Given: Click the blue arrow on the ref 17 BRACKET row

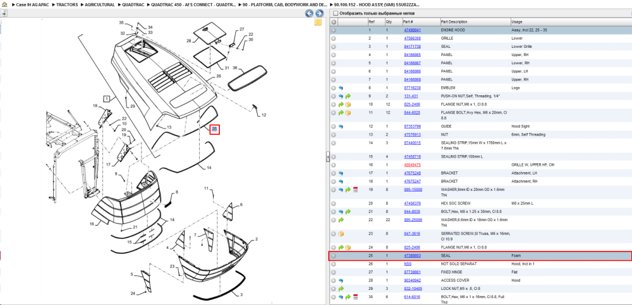Looking at the screenshot, I should [341, 173].
